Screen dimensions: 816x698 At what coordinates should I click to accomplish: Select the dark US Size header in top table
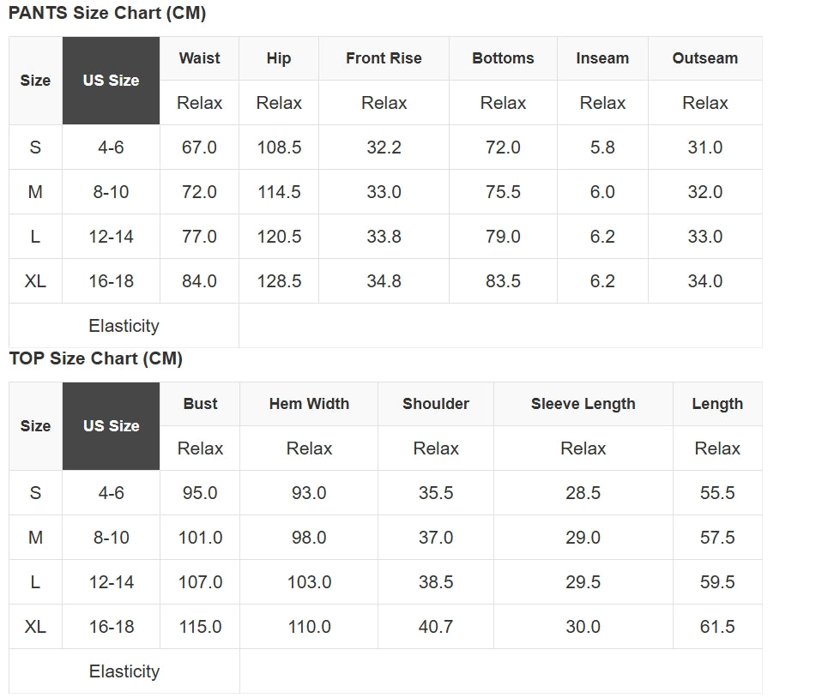[111, 426]
